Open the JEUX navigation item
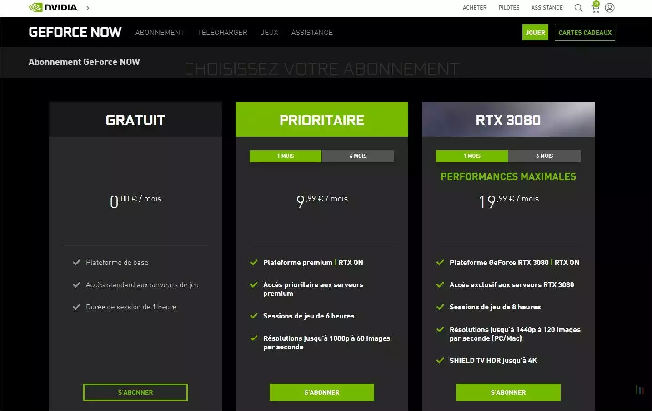Screen dimensions: 652x411 tap(269, 33)
